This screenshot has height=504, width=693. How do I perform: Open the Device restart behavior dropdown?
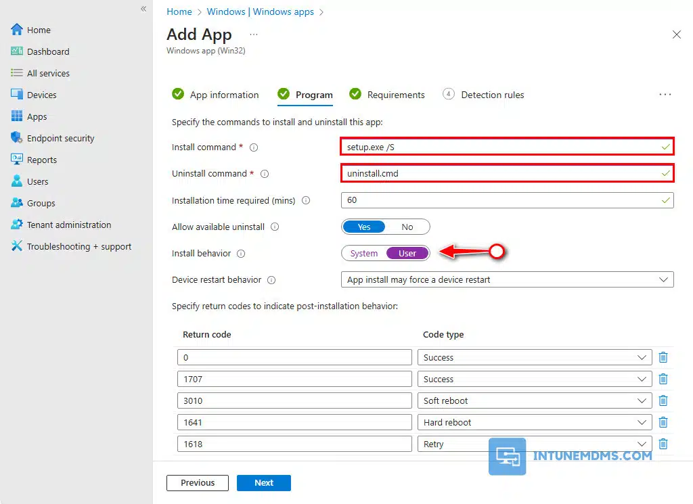point(506,280)
